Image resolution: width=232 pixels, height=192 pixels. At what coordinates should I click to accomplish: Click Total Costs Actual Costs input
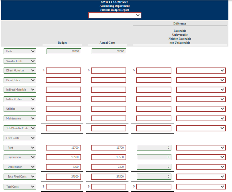tap(109, 187)
